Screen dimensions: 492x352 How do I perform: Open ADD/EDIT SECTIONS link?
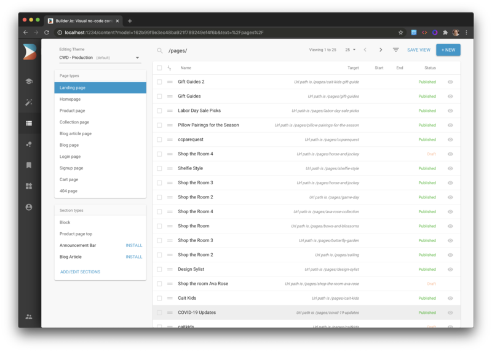point(81,272)
